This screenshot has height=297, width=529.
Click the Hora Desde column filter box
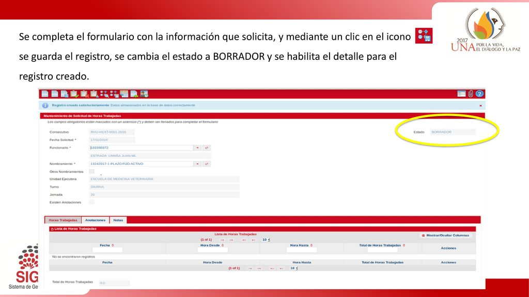(x=212, y=250)
